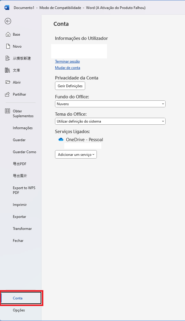Open the 文库 library icon
The image size is (185, 321).
pyautogui.click(x=8, y=70)
